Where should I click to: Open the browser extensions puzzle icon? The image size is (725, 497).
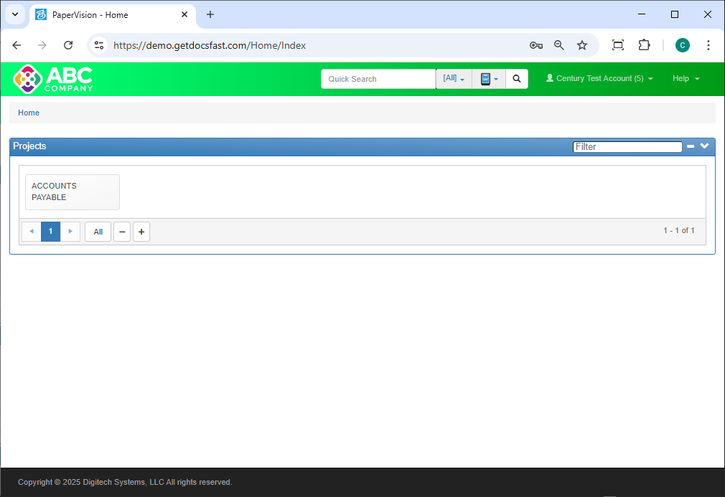click(x=644, y=45)
